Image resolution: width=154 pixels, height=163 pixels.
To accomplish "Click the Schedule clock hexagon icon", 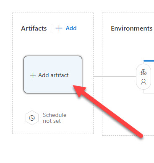I will (32, 118).
